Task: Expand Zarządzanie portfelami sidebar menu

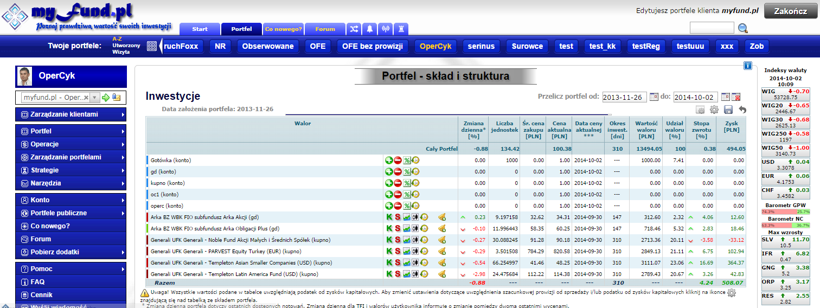Action: pos(71,157)
